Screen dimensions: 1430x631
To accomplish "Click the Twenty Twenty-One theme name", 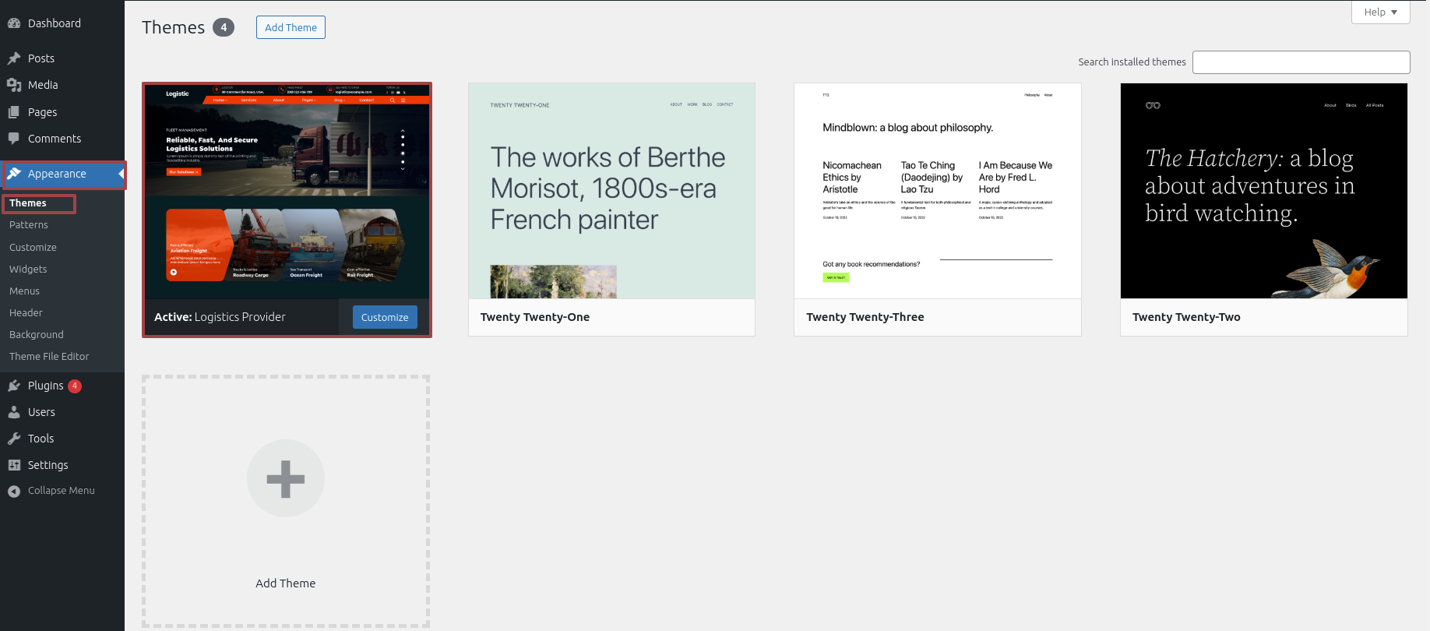I will pos(535,317).
